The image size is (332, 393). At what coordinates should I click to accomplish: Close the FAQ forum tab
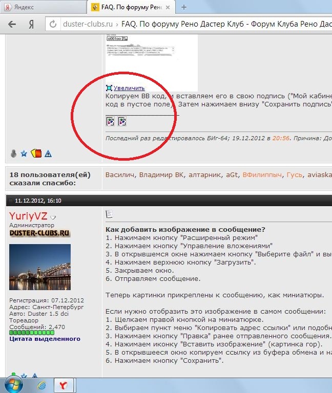click(x=168, y=8)
